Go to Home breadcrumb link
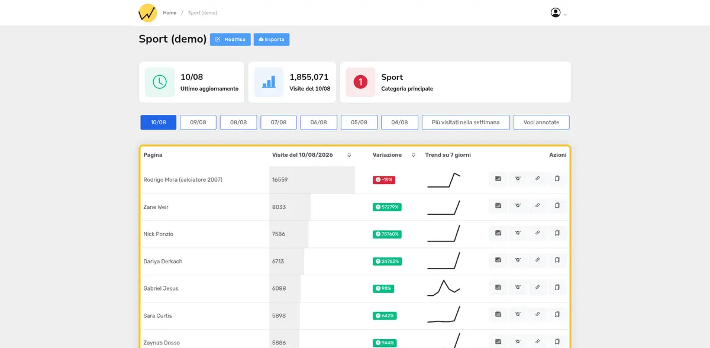710x348 pixels. point(170,12)
